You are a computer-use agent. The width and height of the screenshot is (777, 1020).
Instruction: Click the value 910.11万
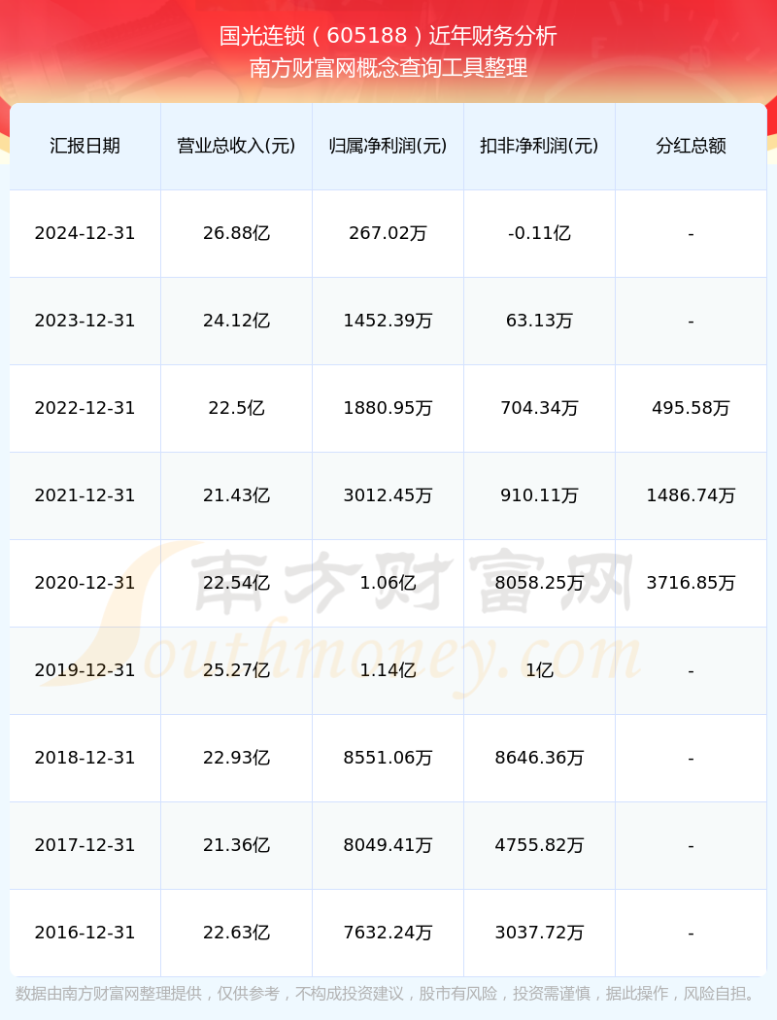coord(540,495)
